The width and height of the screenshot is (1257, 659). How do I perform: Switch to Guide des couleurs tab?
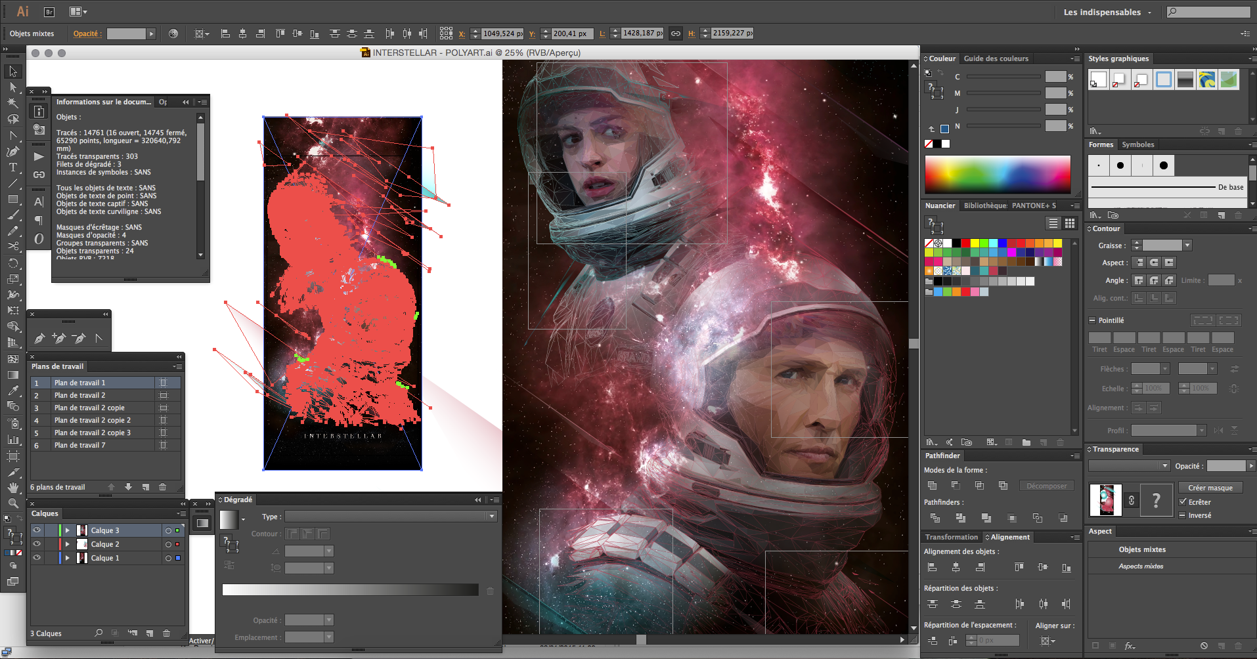[x=996, y=58]
